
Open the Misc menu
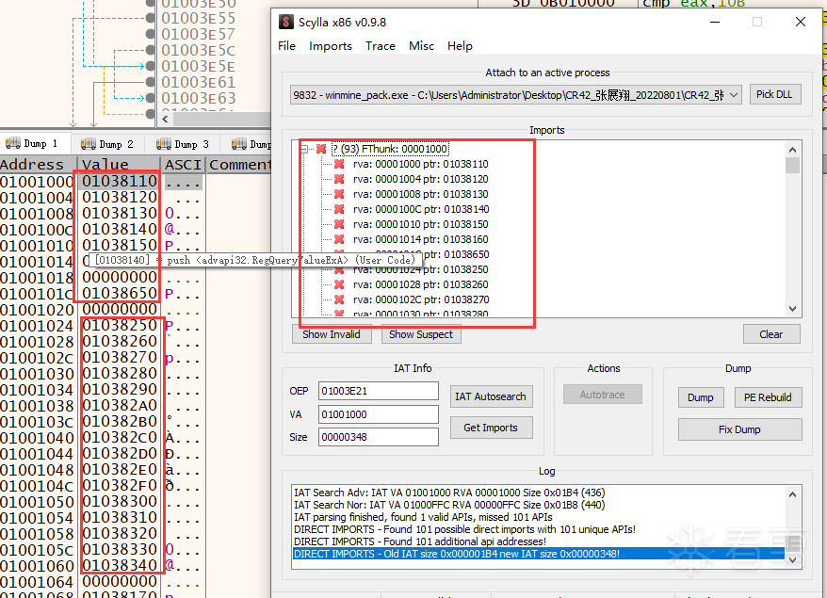[x=421, y=46]
